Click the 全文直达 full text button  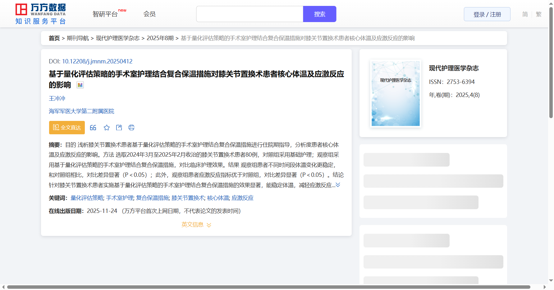(67, 127)
